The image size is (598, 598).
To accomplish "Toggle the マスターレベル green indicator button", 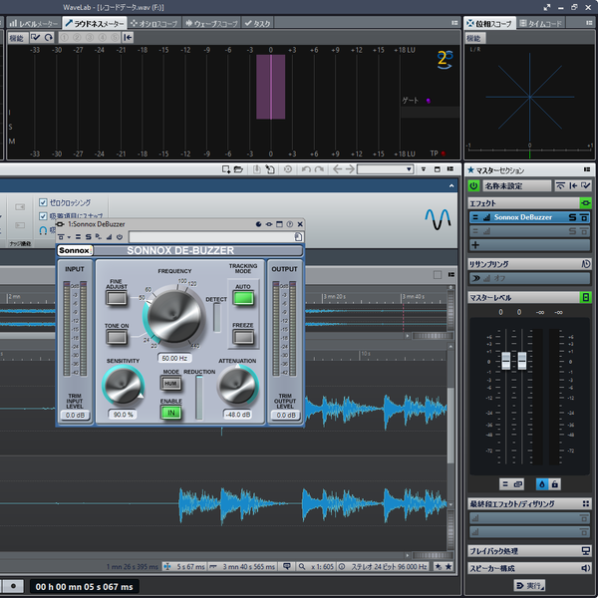I will coord(585,297).
